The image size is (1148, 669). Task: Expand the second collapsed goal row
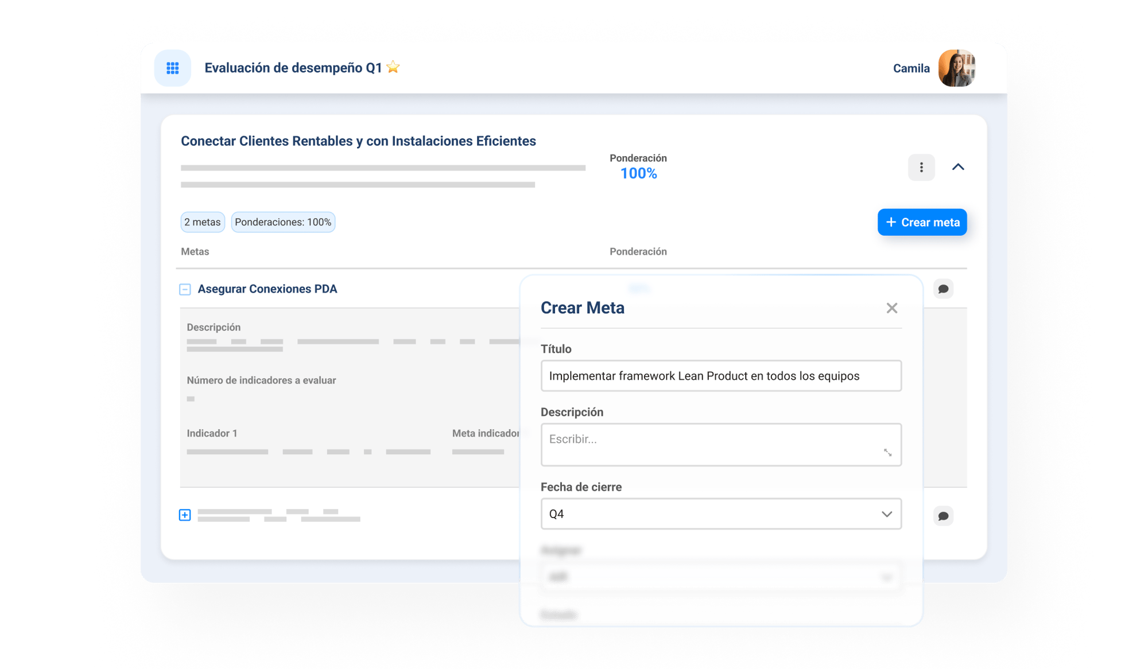click(x=185, y=515)
